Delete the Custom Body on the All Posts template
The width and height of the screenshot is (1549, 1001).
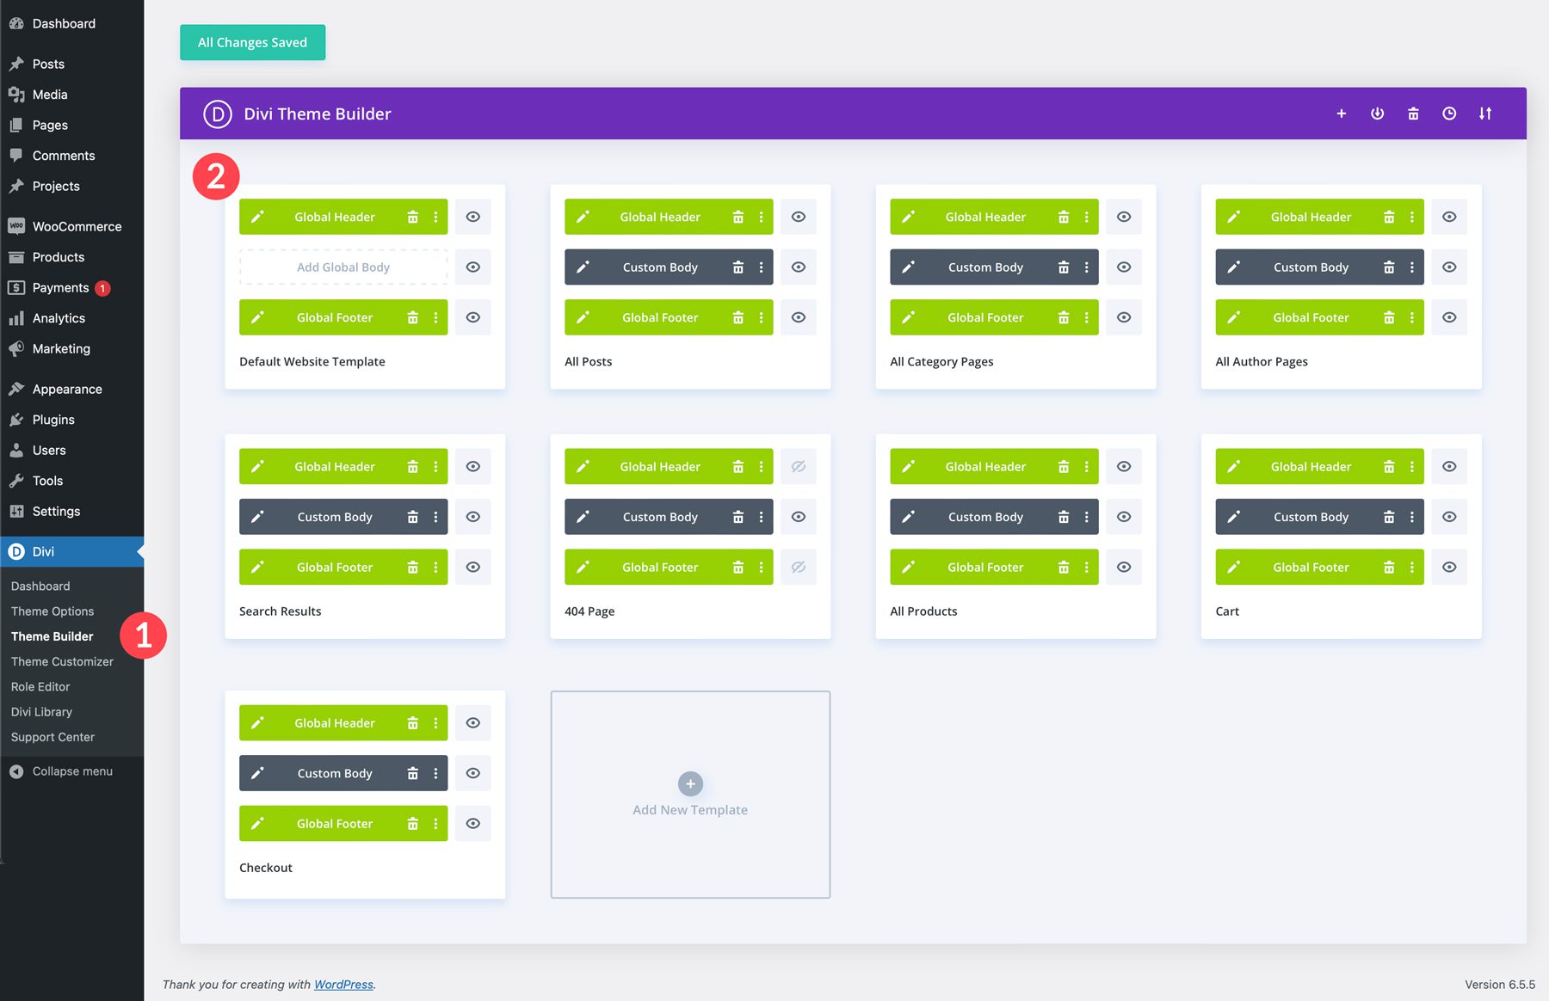[x=738, y=267]
